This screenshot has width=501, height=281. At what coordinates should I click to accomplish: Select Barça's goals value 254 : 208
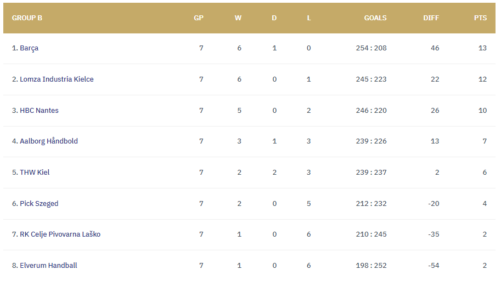tap(371, 48)
